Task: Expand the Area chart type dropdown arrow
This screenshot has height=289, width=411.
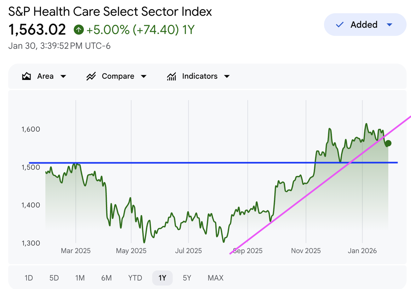Action: coord(63,76)
